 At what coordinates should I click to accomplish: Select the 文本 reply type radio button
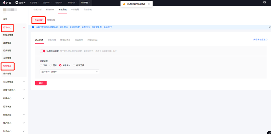pos(41,65)
